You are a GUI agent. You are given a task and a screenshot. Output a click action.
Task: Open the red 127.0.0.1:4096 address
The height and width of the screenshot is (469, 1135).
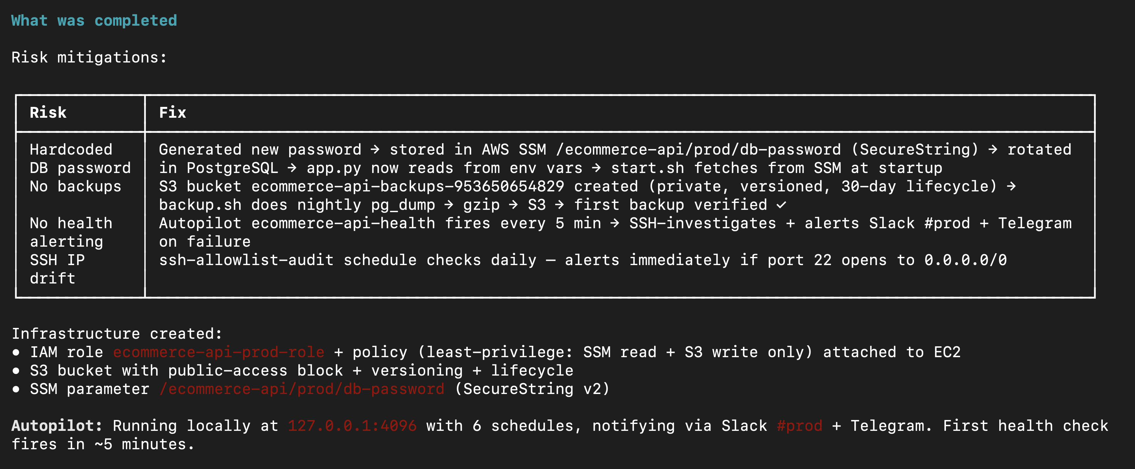[352, 426]
